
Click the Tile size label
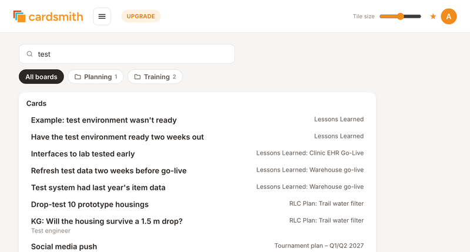pos(364,16)
